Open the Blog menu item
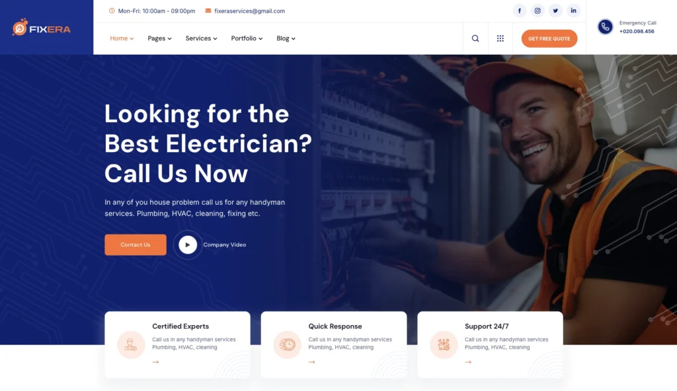 (x=286, y=38)
